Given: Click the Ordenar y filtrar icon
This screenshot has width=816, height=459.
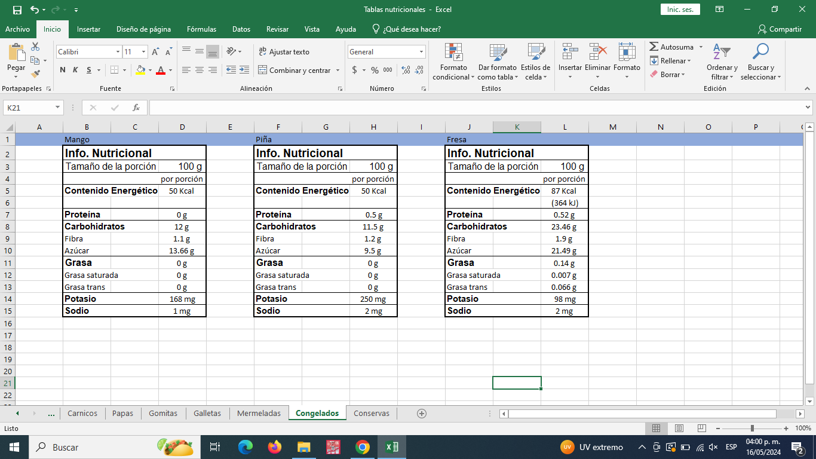Looking at the screenshot, I should (722, 52).
